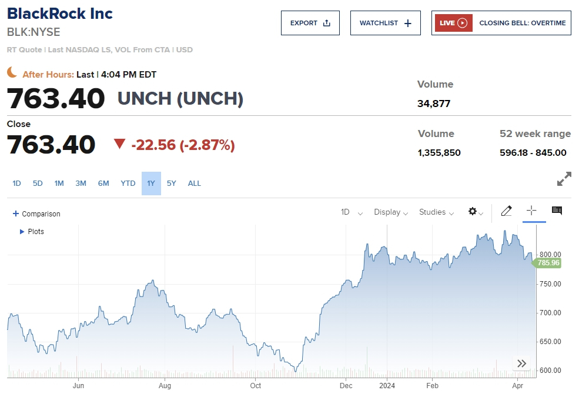Select the pencil drawing tool
Image resolution: width=579 pixels, height=397 pixels.
506,211
